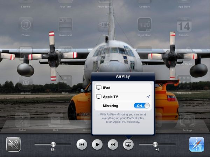This screenshot has width=210, height=157.
Task: Select iPad as AirPlay output
Action: pyautogui.click(x=123, y=88)
